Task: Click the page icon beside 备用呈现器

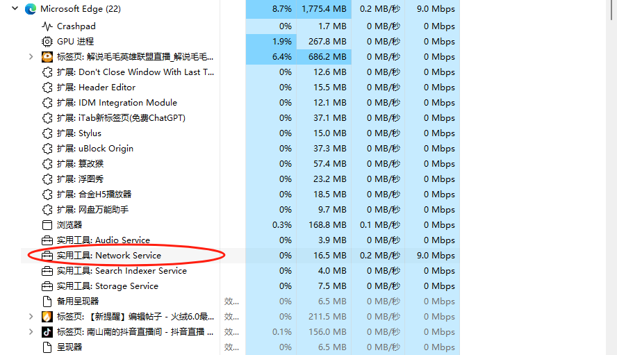Action: pos(47,302)
